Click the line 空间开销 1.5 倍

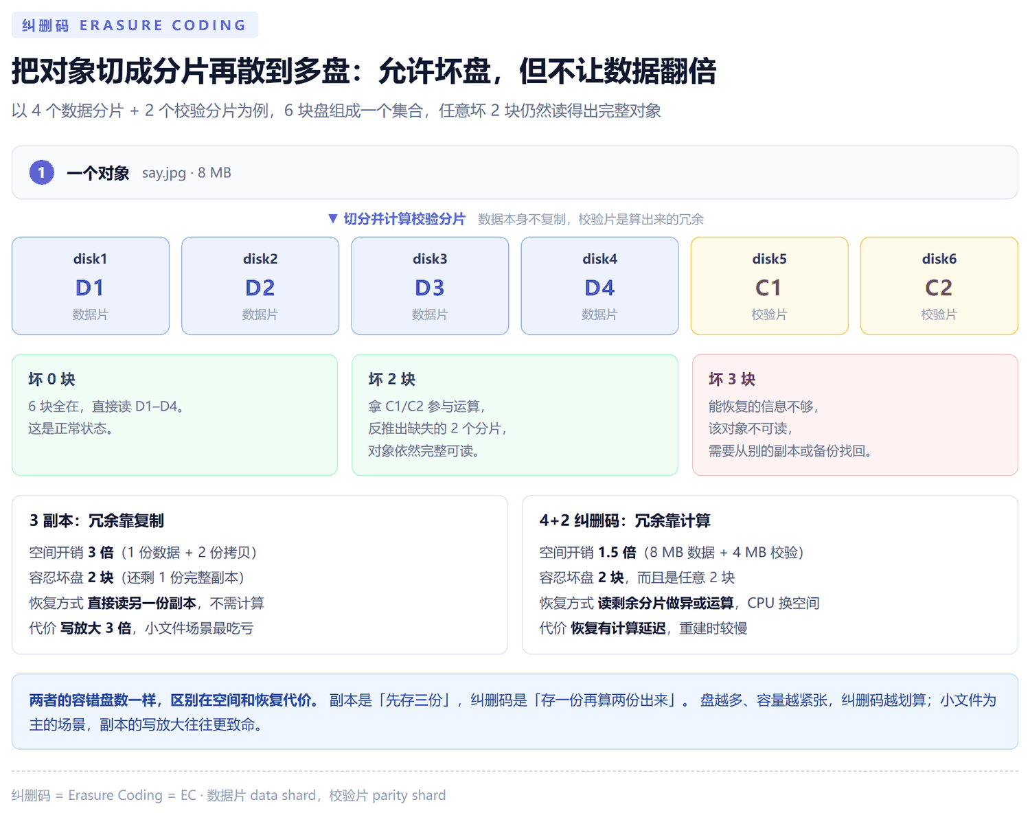coord(672,553)
